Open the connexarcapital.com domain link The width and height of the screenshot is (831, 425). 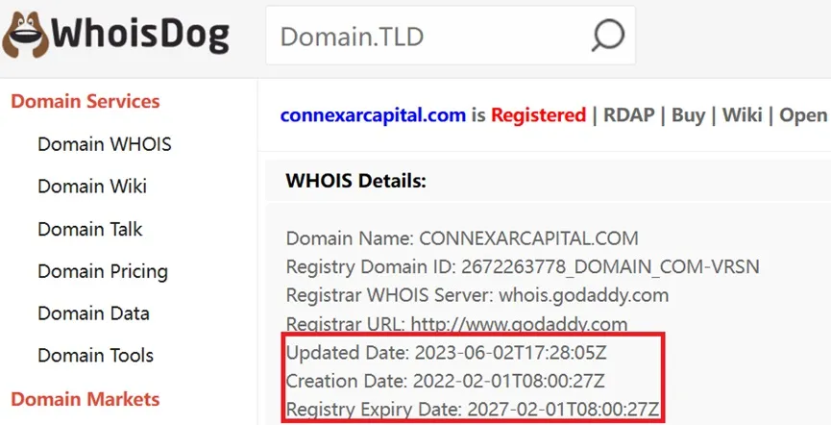tap(373, 115)
